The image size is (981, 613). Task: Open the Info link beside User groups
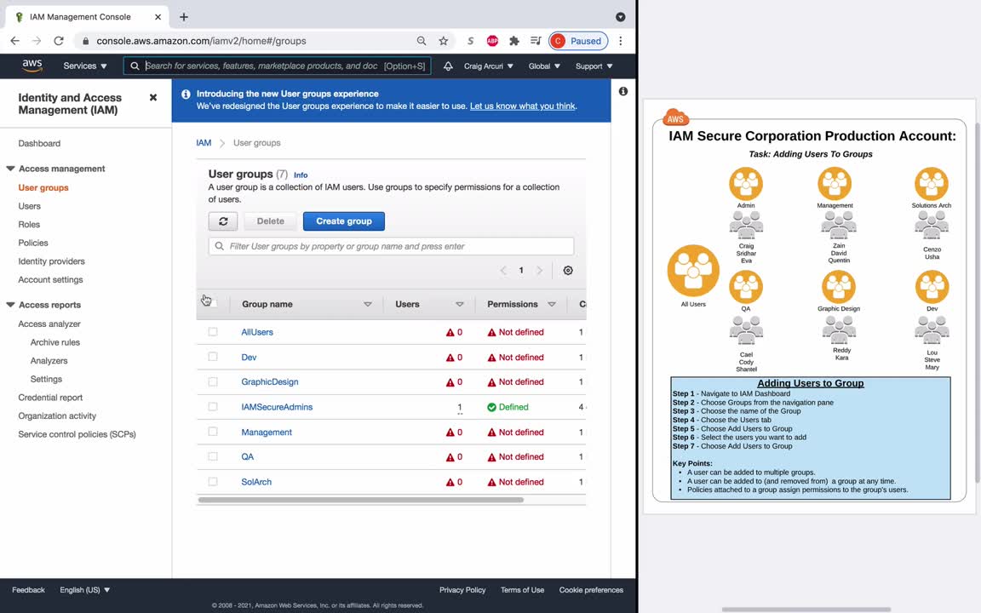301,175
